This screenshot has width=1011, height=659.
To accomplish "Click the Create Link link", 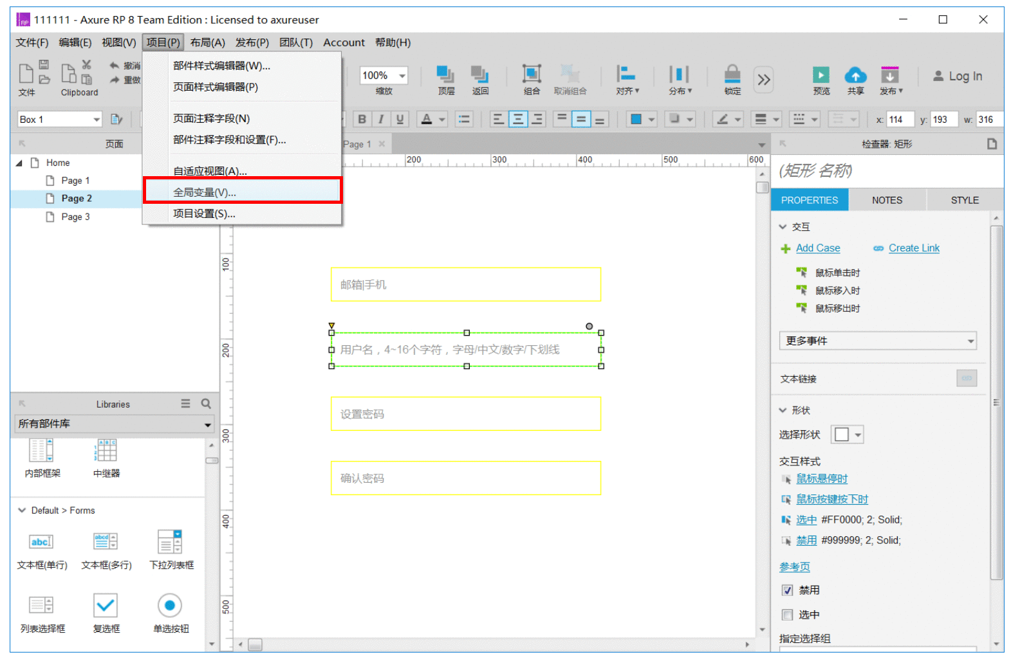I will click(914, 248).
